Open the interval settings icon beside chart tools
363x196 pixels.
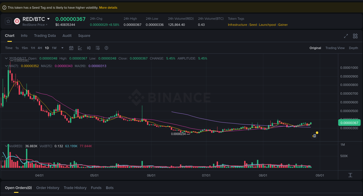pyautogui.click(x=98, y=48)
